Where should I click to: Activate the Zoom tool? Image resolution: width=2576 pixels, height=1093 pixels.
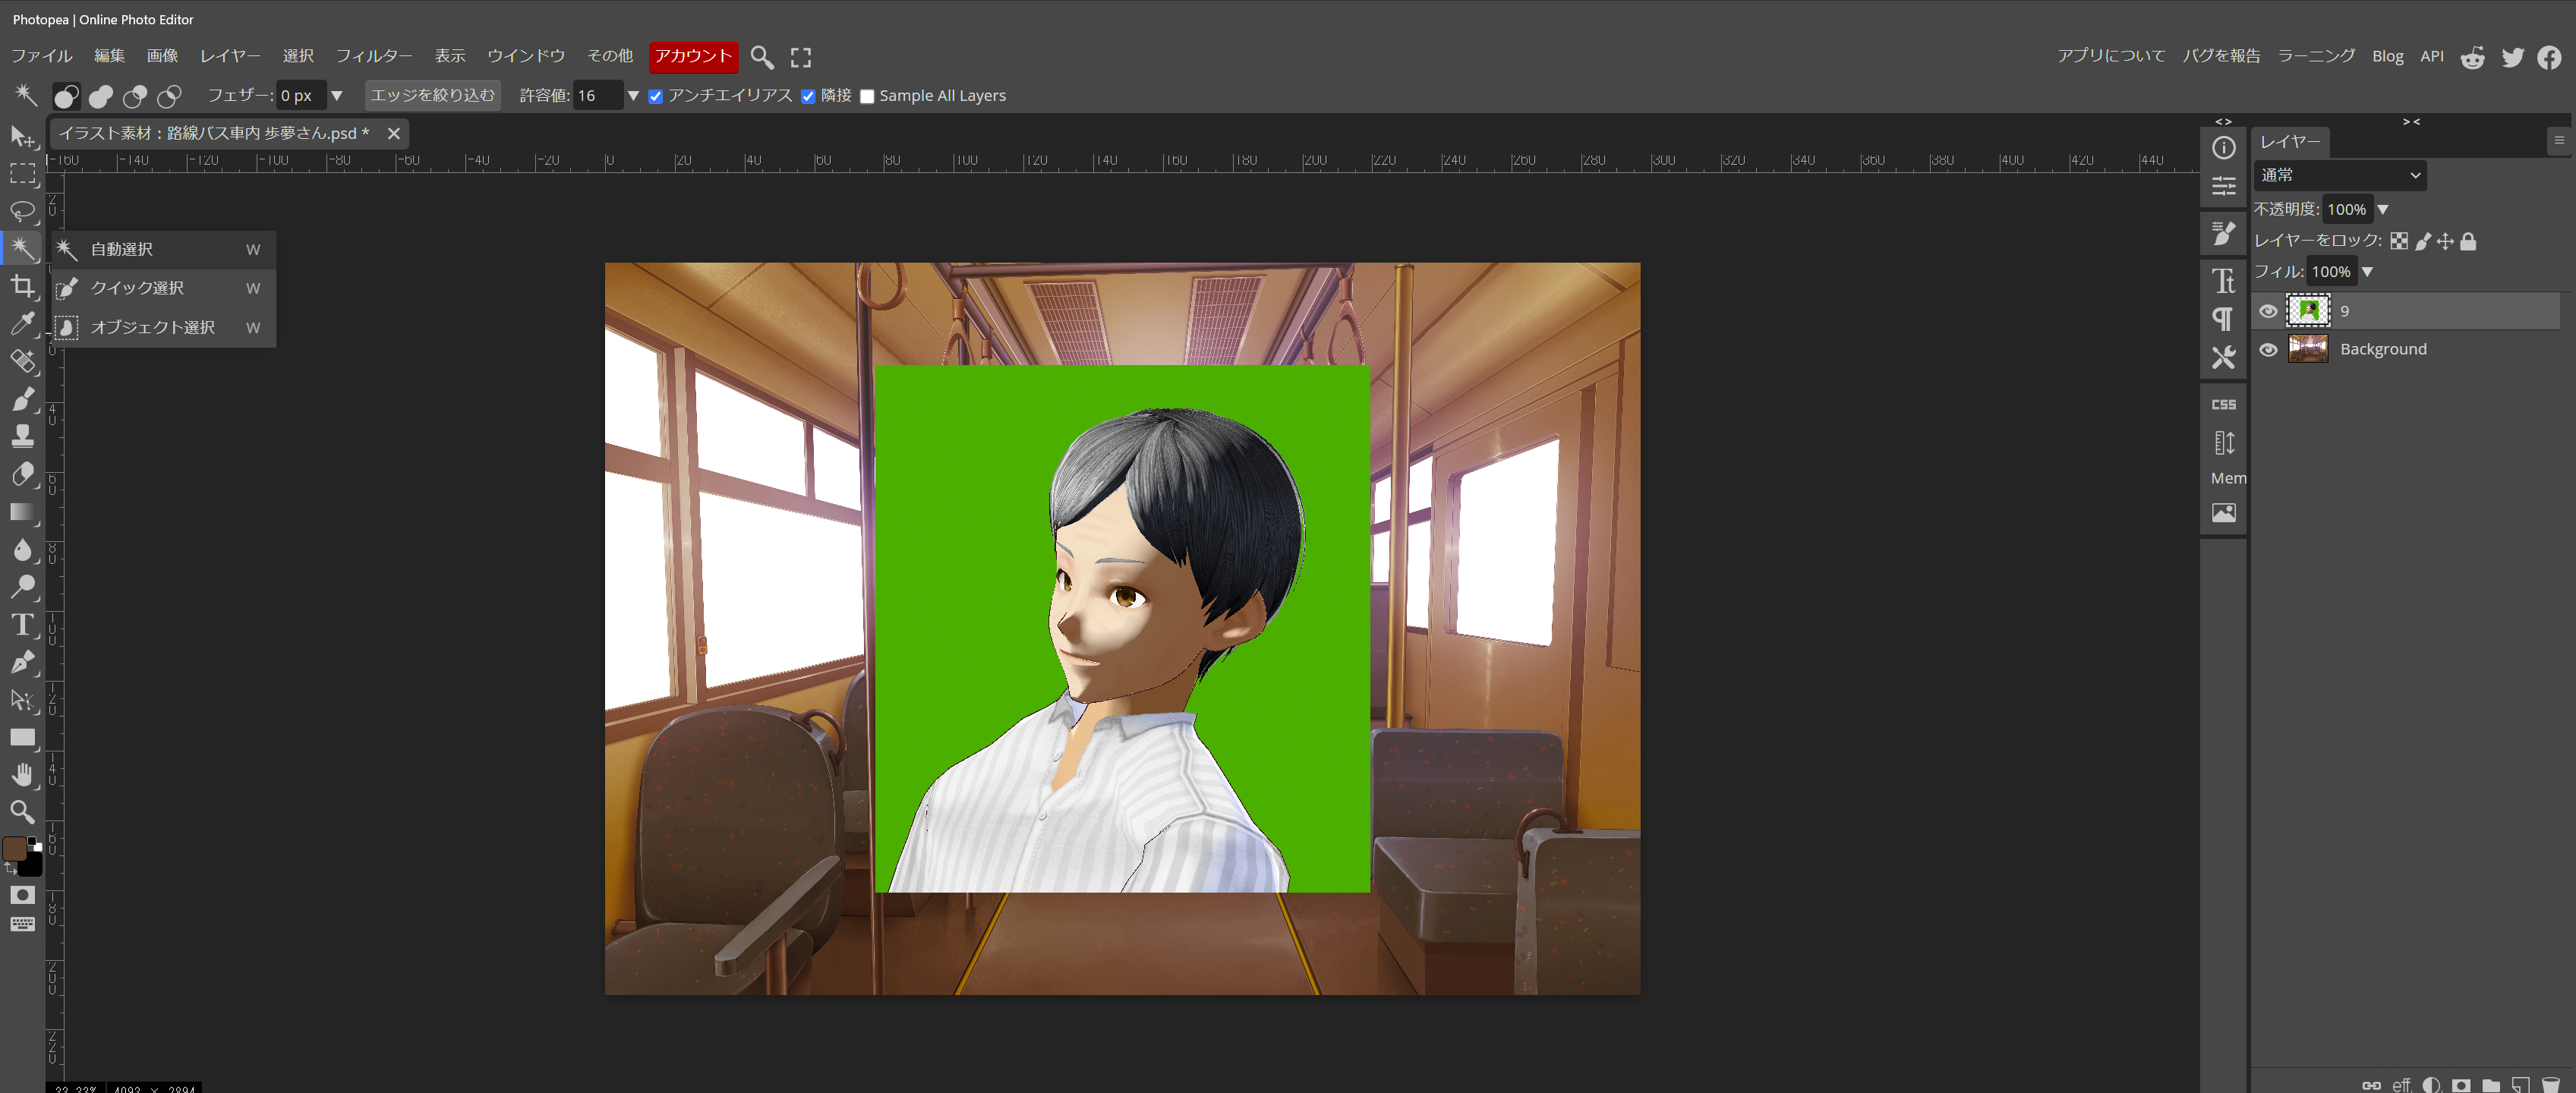pyautogui.click(x=22, y=811)
